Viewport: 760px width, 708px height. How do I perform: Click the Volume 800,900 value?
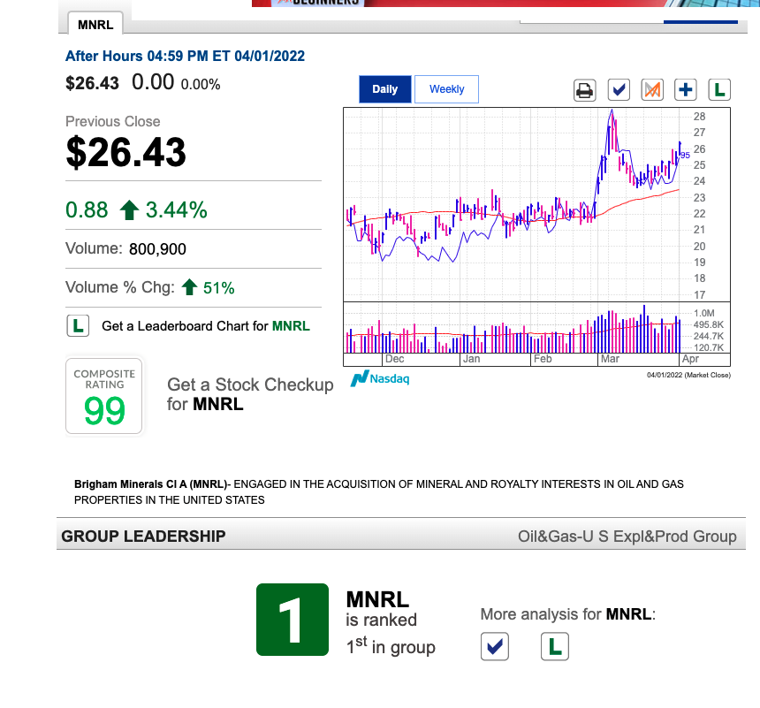[157, 249]
